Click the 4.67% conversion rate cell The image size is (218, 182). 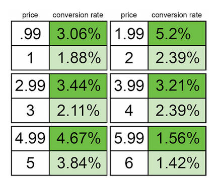[78, 138]
